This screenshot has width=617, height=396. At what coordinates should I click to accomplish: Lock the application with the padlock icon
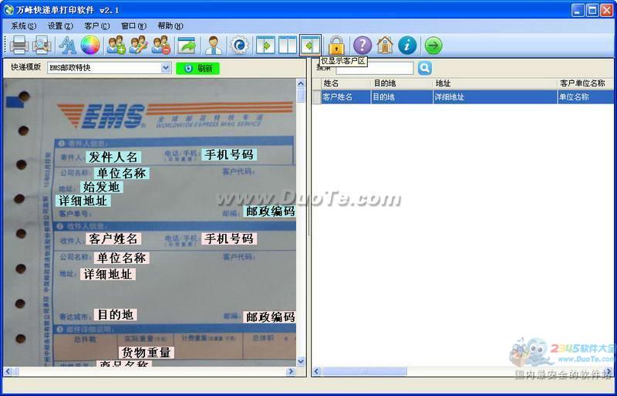coord(336,45)
